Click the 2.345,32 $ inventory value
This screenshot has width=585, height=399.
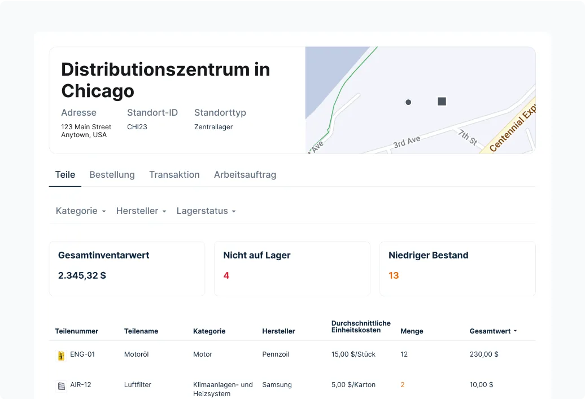tap(82, 275)
